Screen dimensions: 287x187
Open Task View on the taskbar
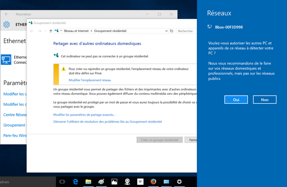tap(62, 182)
